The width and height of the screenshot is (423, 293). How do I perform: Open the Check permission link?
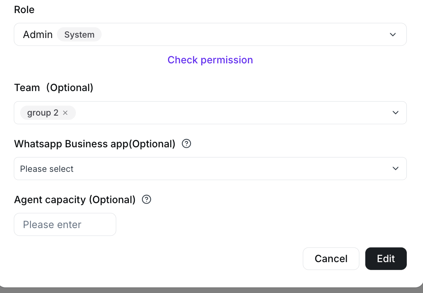point(210,60)
